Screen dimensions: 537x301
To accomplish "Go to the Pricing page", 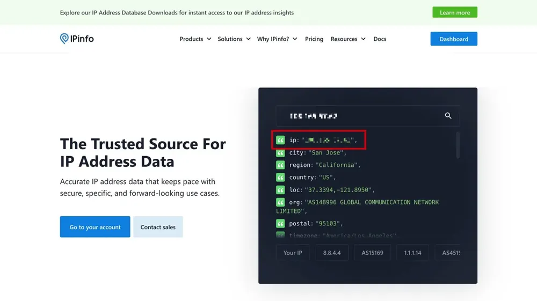I will click(x=314, y=39).
